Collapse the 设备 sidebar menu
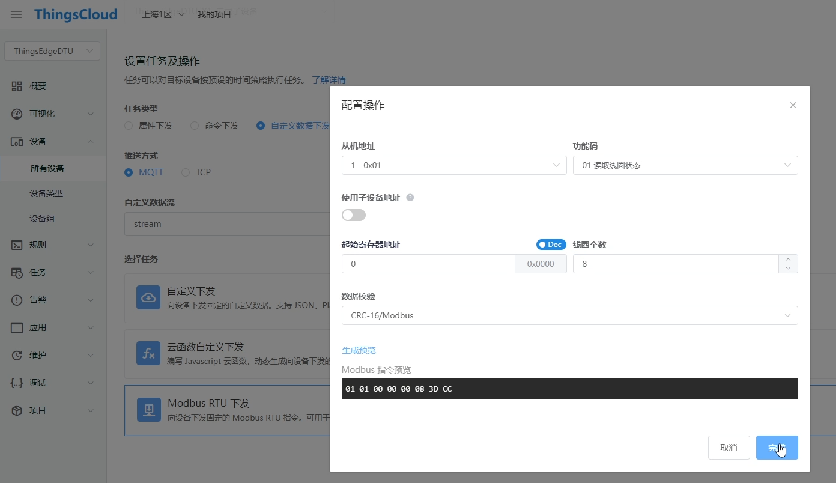836x483 pixels. (91, 141)
